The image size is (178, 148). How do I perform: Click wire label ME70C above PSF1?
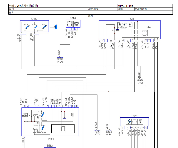pos(69,101)
